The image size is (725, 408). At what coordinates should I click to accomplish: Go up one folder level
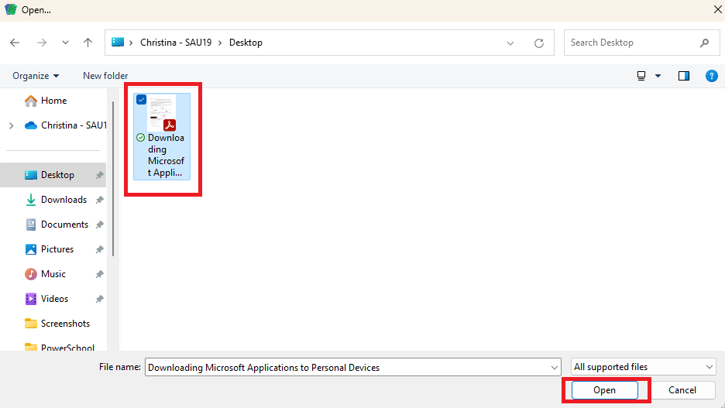88,43
